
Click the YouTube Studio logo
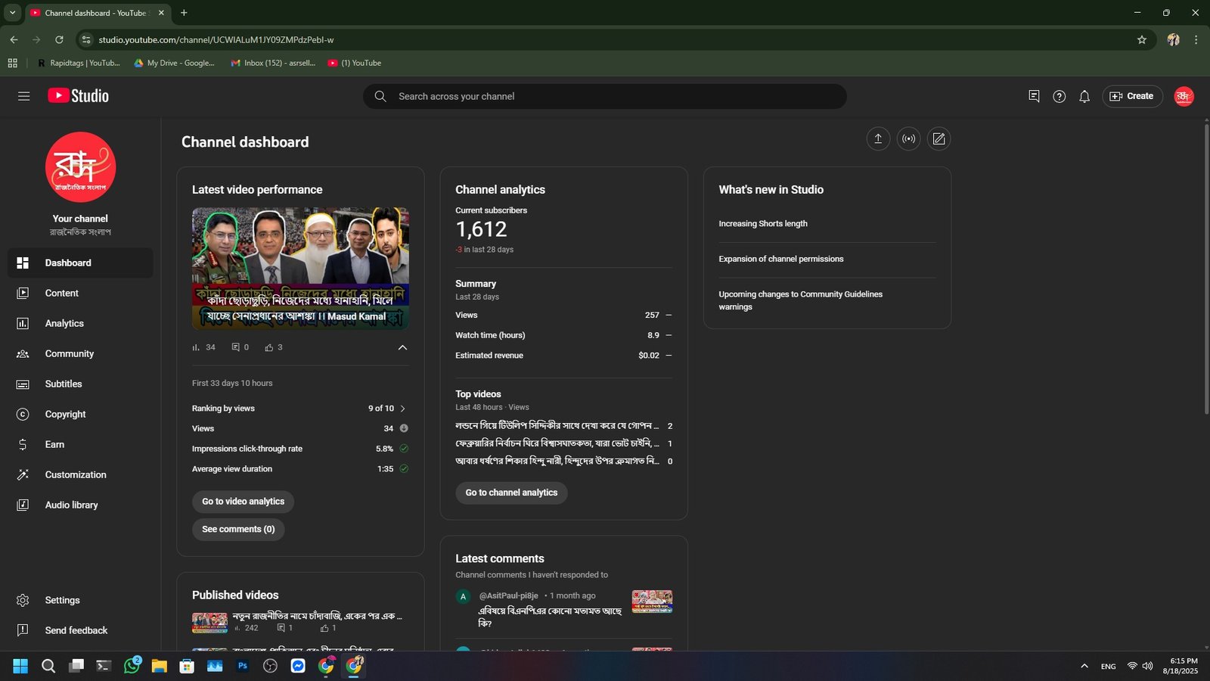[x=79, y=96]
